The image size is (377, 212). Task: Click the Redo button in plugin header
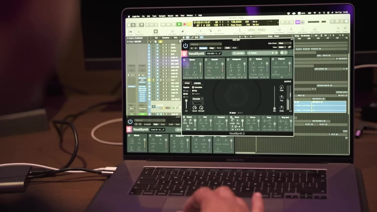click(x=234, y=48)
